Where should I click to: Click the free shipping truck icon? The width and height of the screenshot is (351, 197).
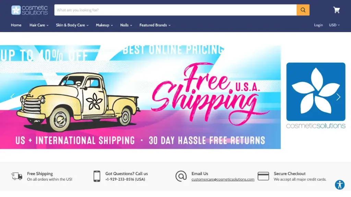[17, 176]
